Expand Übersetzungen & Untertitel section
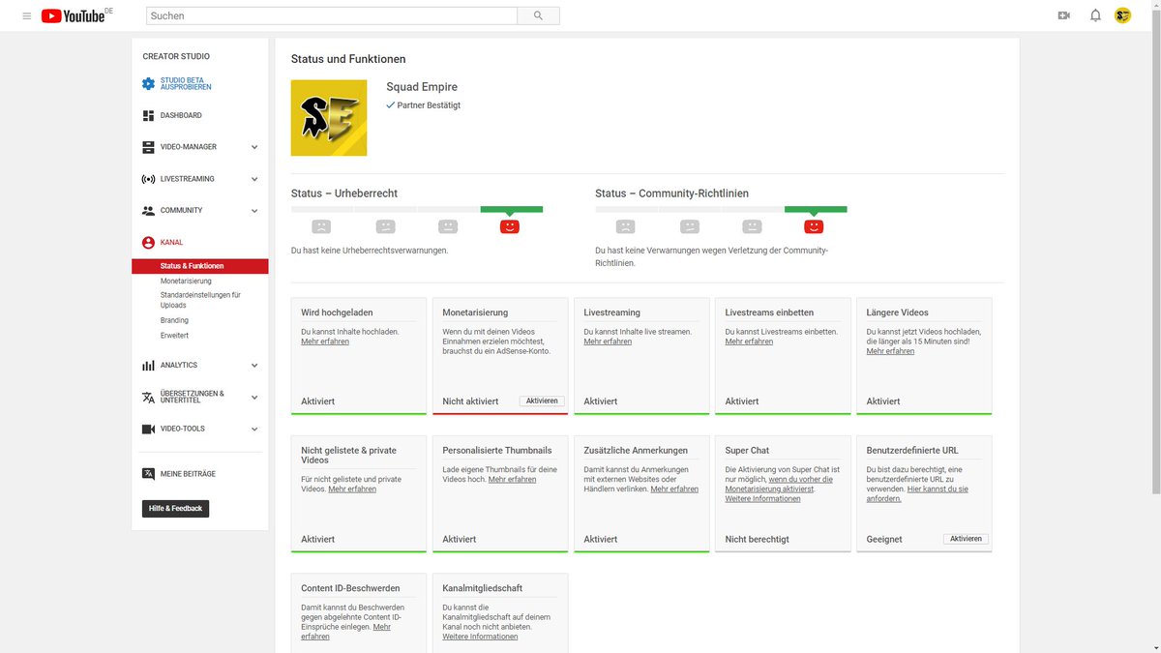 point(254,397)
